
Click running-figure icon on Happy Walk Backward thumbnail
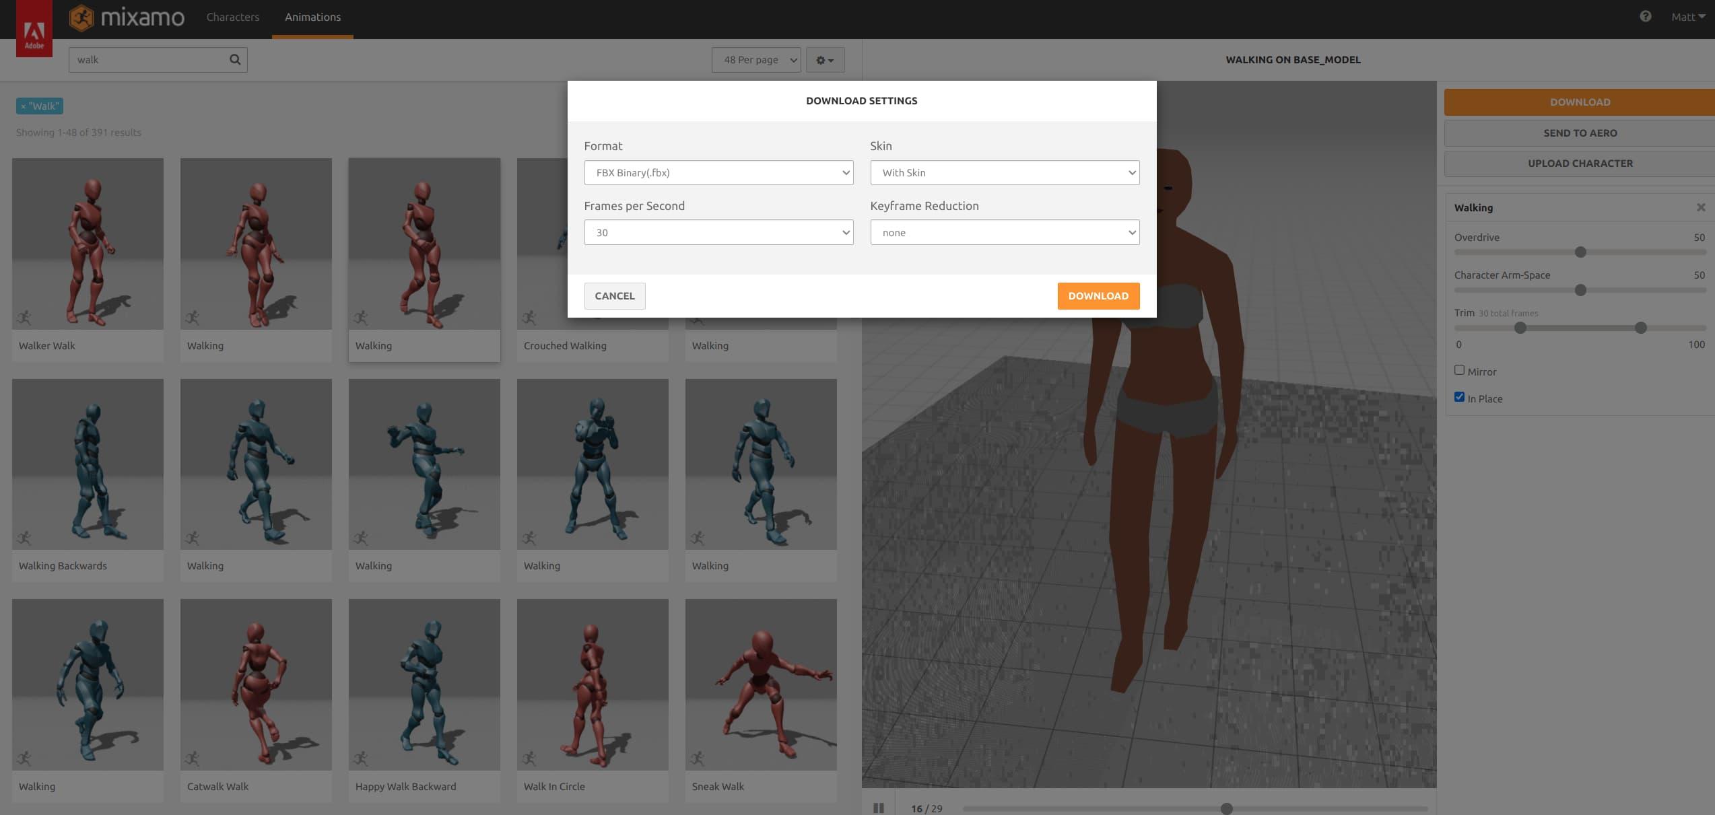[361, 758]
